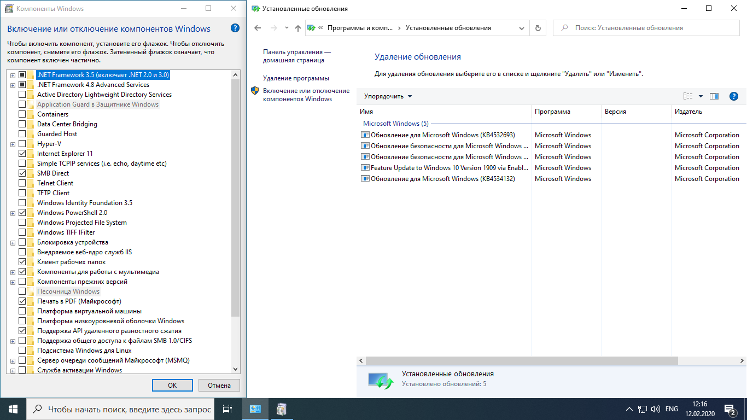Open Включение или отключение компонентов Windows link
This screenshot has width=747, height=420.
click(306, 95)
